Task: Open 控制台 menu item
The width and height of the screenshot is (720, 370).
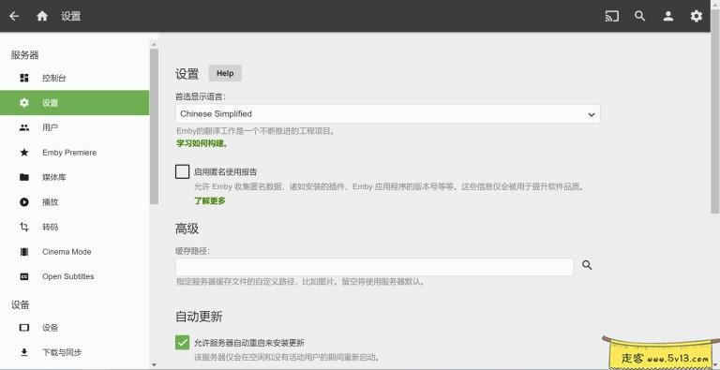Action: point(74,78)
